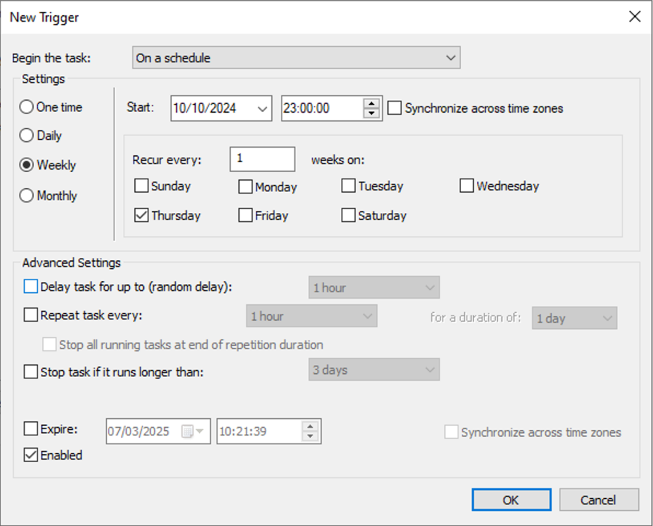Check the Sunday checkbox
Screen dimensions: 653x526
pyautogui.click(x=141, y=186)
